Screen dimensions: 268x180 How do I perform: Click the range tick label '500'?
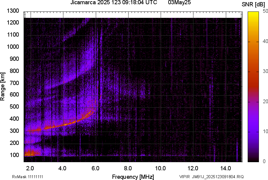(x=14, y=106)
